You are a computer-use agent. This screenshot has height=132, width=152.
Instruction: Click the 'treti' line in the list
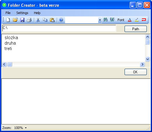(x=8, y=49)
